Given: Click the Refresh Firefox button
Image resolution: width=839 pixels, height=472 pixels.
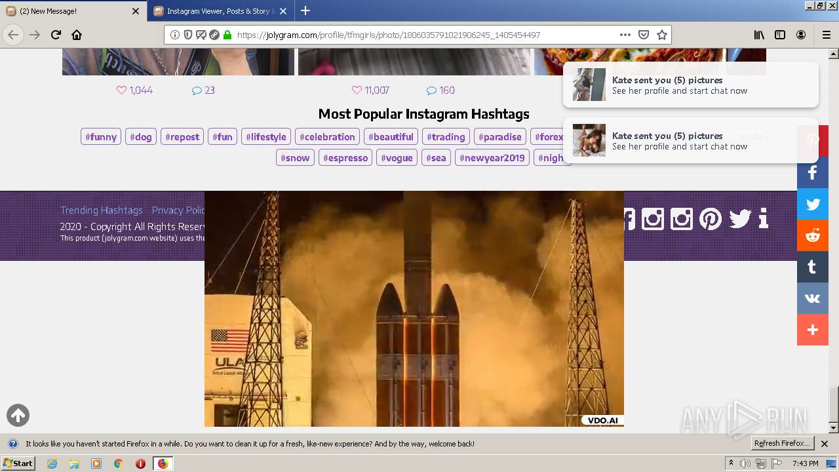Looking at the screenshot, I should coord(782,444).
